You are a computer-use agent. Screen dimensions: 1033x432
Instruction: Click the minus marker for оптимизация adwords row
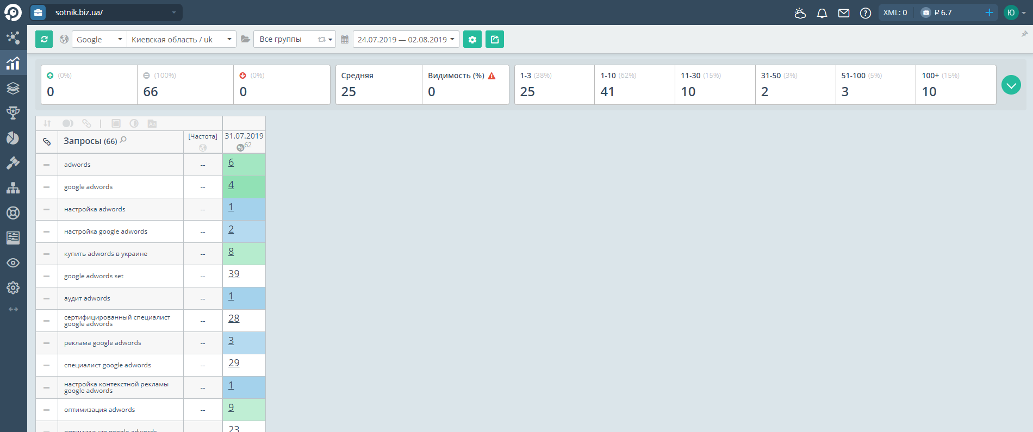pos(47,410)
